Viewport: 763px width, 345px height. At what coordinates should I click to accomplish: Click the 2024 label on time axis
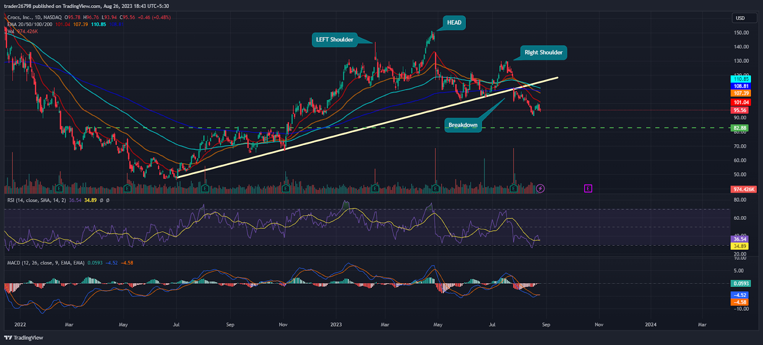650,325
